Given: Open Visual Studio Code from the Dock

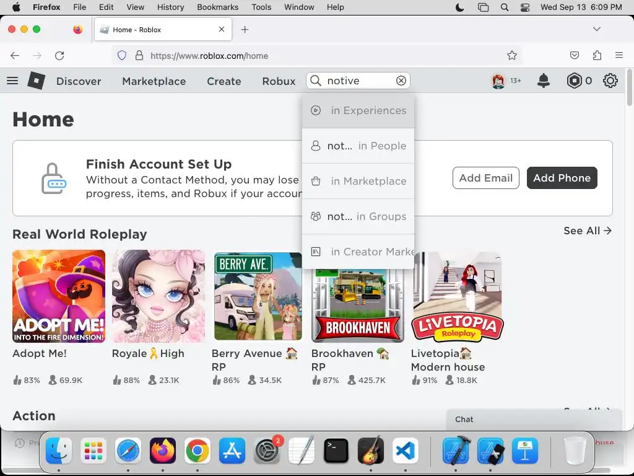Looking at the screenshot, I should (x=406, y=451).
